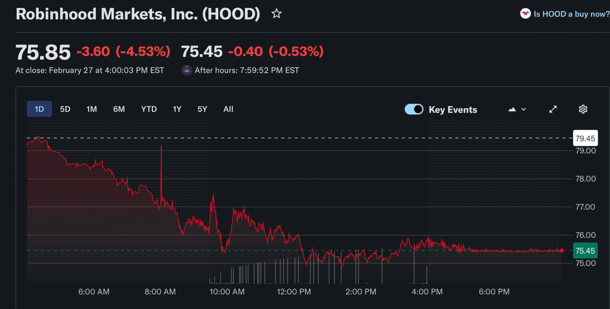
Task: Select the 1M chart range
Action: (x=91, y=109)
